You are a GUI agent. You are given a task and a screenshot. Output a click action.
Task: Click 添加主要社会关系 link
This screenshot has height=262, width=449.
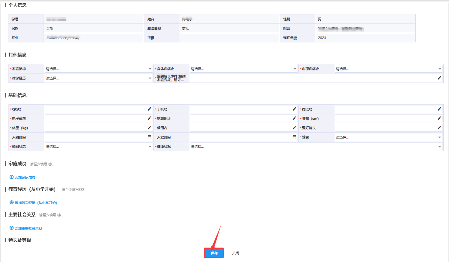[28, 228]
